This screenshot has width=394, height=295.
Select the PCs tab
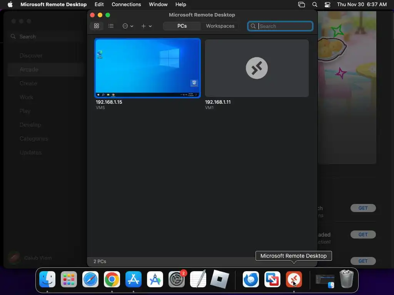[x=182, y=26]
